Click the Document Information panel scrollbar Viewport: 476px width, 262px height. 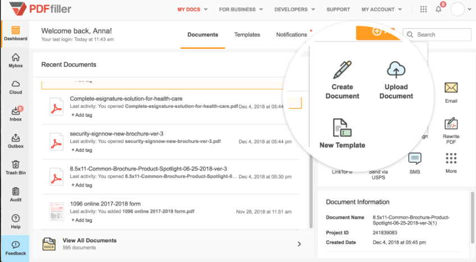(473, 217)
